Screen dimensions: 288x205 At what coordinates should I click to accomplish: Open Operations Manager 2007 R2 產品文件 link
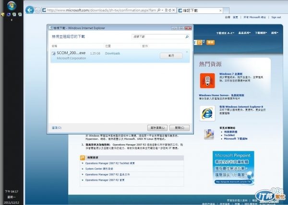[107, 174]
